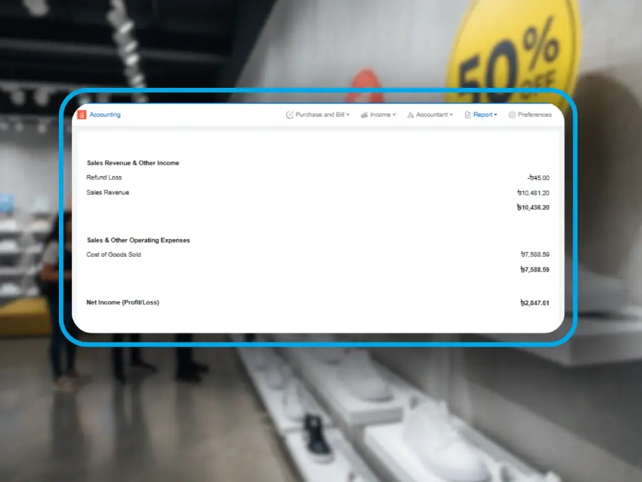
Task: Click the Accountant person icon
Action: tap(411, 115)
